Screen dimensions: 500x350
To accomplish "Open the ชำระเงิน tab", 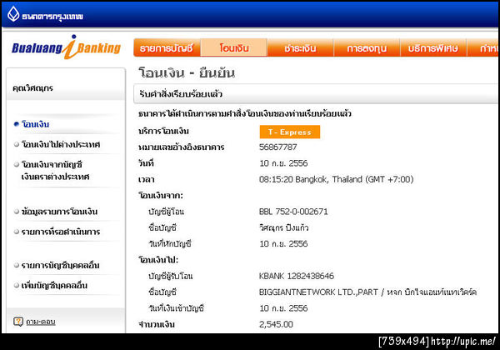I will [300, 48].
